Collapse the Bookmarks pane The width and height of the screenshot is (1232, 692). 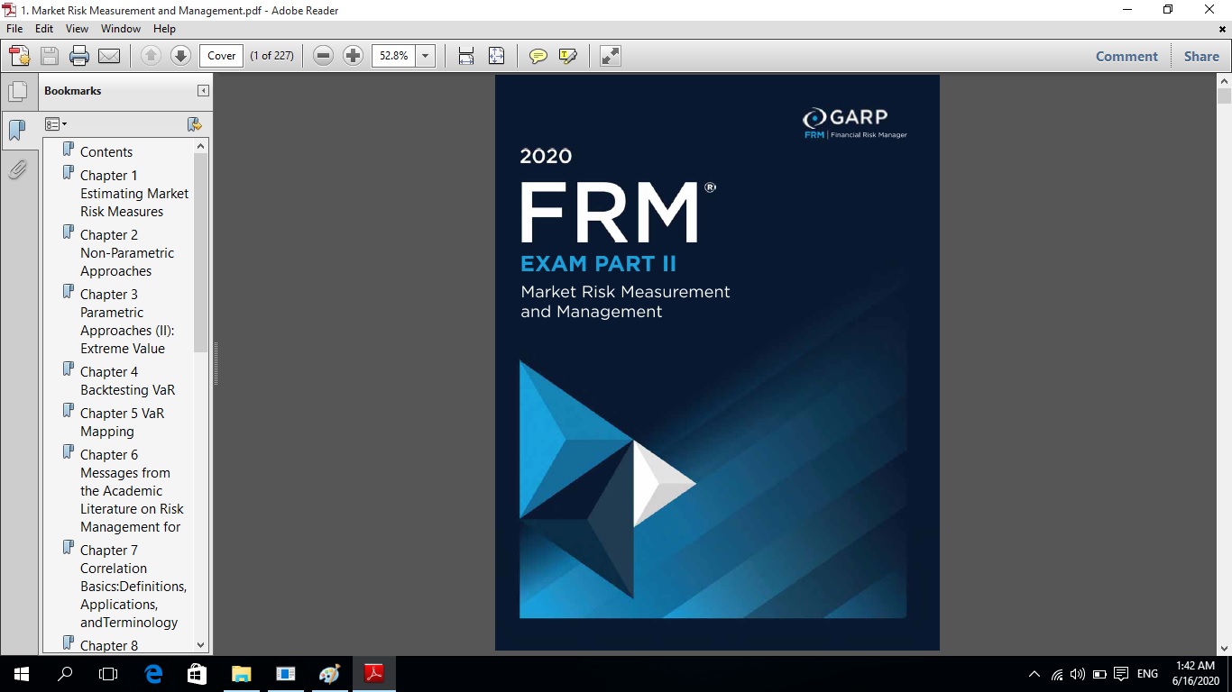(203, 91)
